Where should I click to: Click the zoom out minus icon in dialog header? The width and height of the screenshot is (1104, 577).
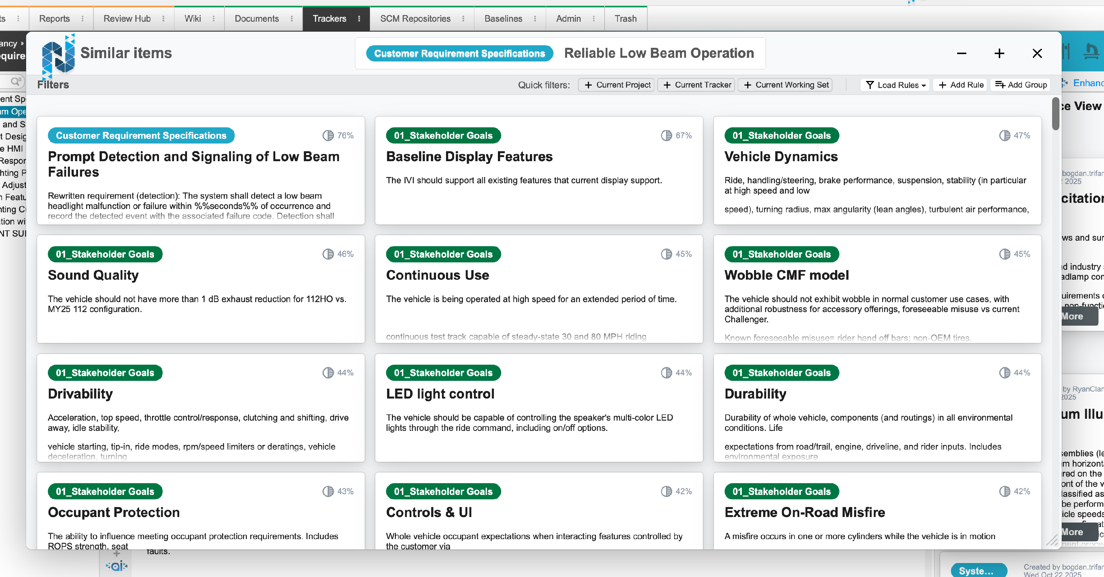961,54
